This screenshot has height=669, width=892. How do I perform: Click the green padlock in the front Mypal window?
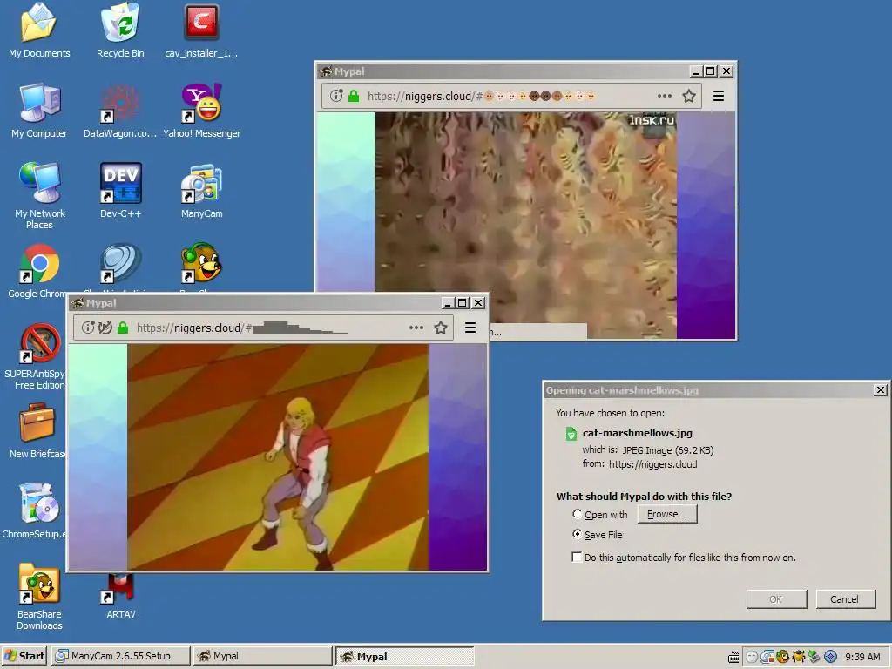[x=123, y=328]
